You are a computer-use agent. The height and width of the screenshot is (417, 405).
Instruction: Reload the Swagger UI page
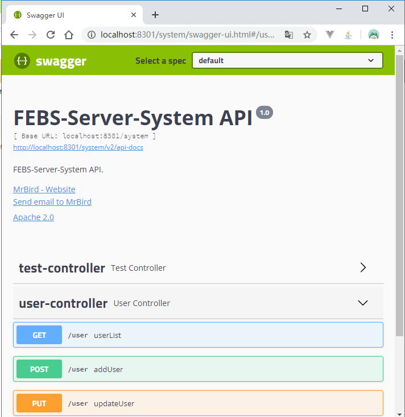51,35
